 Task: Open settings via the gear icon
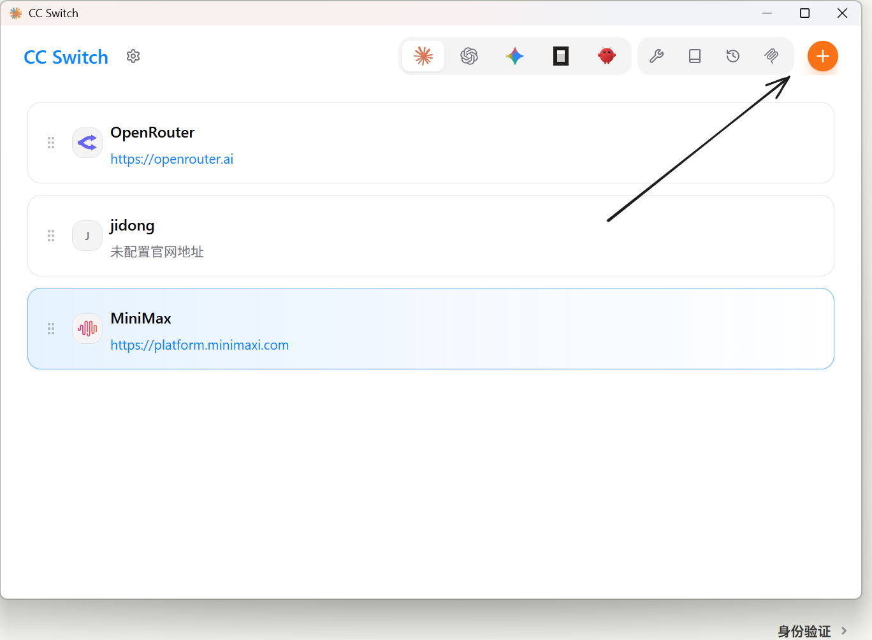coord(133,57)
